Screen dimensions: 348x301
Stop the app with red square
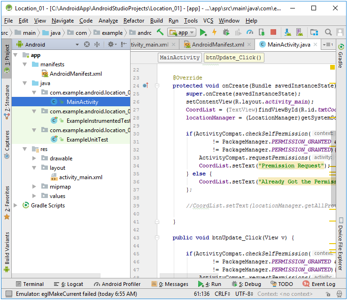(273, 32)
